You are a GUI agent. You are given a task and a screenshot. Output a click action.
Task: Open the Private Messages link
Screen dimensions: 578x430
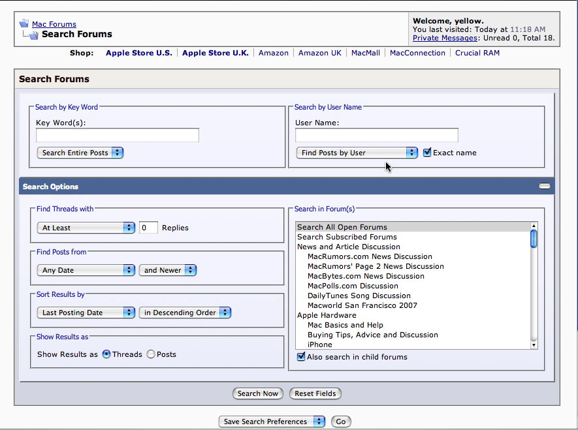pyautogui.click(x=445, y=38)
